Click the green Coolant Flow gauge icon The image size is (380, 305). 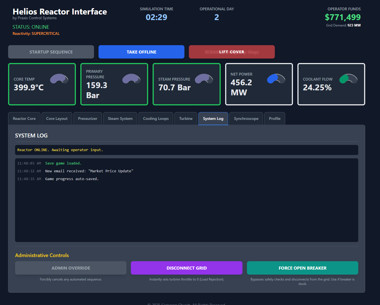pos(348,79)
